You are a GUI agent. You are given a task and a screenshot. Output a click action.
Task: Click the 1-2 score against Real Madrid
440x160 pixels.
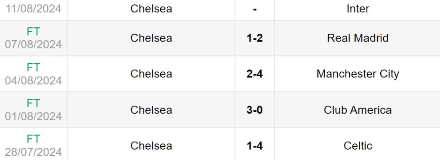tap(254, 38)
